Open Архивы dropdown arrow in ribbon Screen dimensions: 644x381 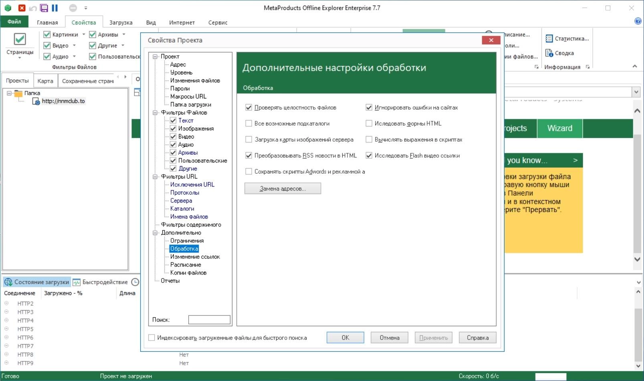click(x=124, y=34)
